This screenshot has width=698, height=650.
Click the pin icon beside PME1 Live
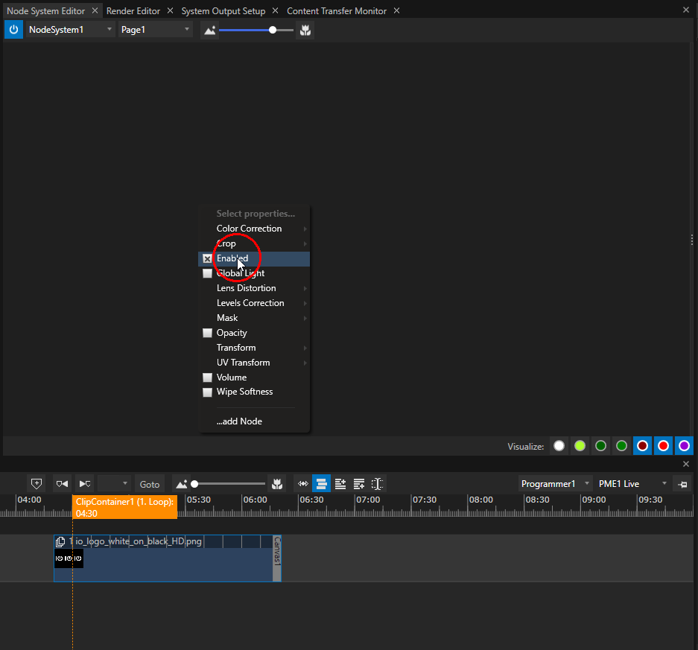(682, 484)
